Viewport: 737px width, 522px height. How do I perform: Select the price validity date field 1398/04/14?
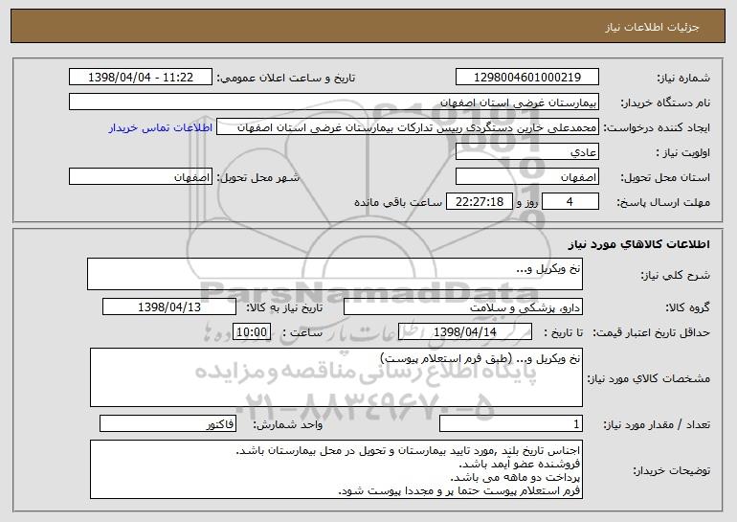(x=465, y=331)
